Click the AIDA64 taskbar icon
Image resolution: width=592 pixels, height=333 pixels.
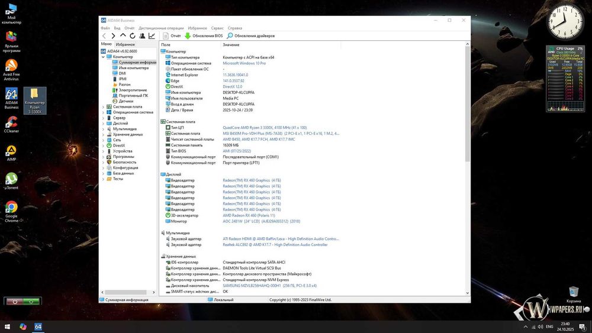(38, 326)
